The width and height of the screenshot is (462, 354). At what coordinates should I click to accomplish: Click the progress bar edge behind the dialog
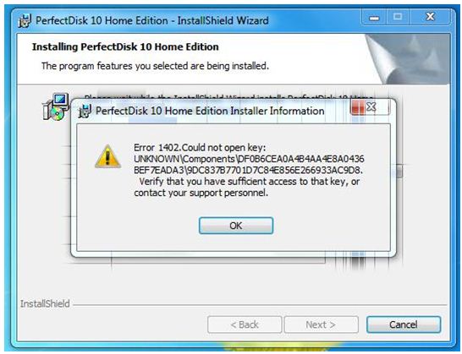click(399, 172)
